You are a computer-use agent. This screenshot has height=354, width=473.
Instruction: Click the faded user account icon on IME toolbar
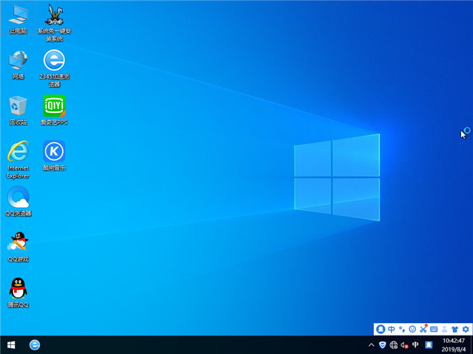click(x=444, y=329)
